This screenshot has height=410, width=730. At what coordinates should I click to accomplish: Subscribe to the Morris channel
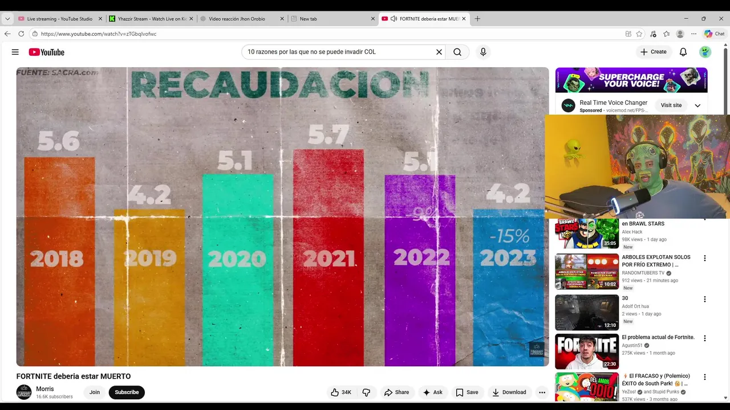pos(127,392)
